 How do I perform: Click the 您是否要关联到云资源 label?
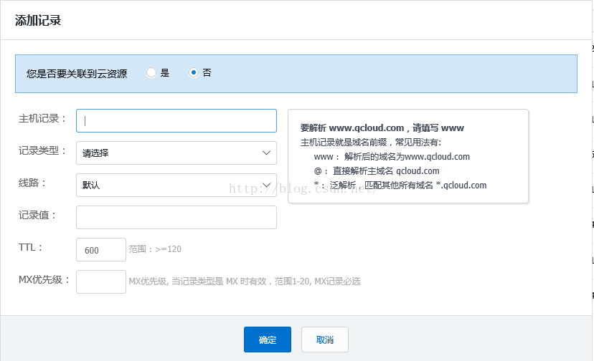pos(77,73)
